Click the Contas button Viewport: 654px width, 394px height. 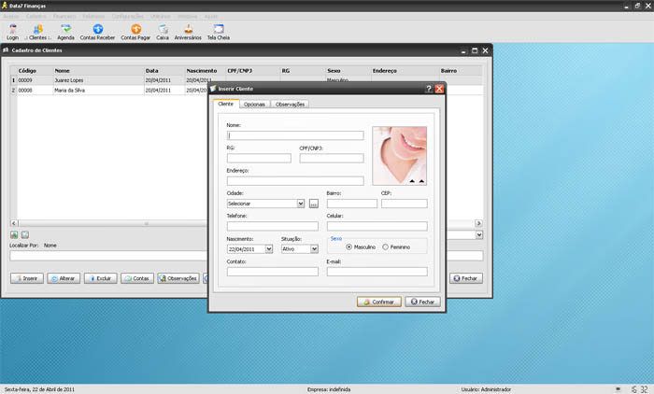click(x=137, y=278)
